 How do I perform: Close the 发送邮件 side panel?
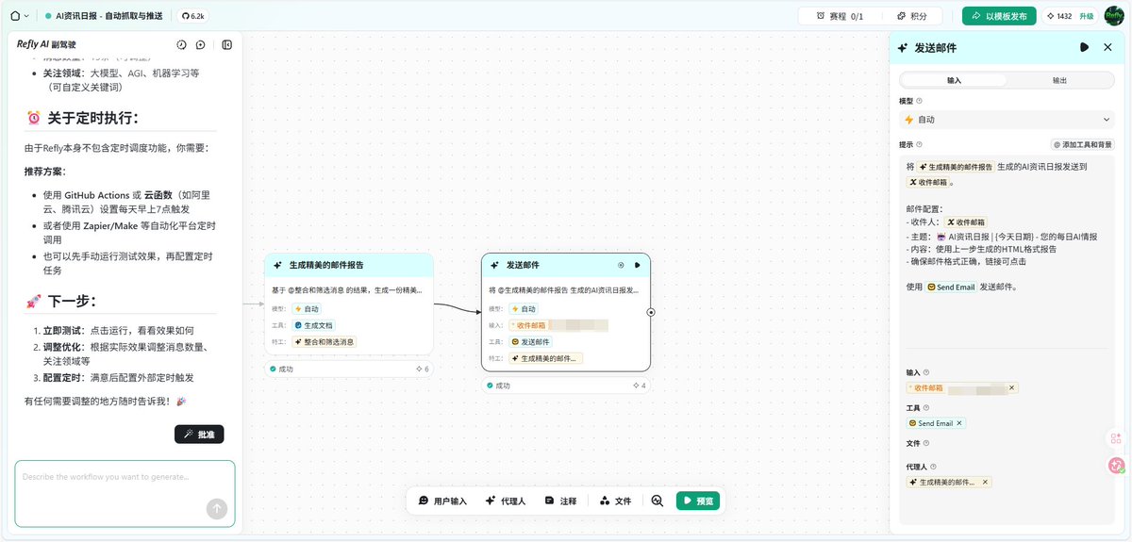(1107, 47)
